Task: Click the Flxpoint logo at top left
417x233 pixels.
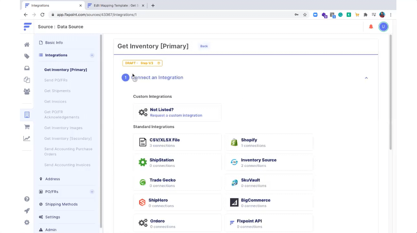Action: pos(27,27)
